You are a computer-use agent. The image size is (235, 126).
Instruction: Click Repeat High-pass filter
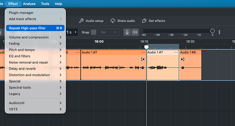35,28
